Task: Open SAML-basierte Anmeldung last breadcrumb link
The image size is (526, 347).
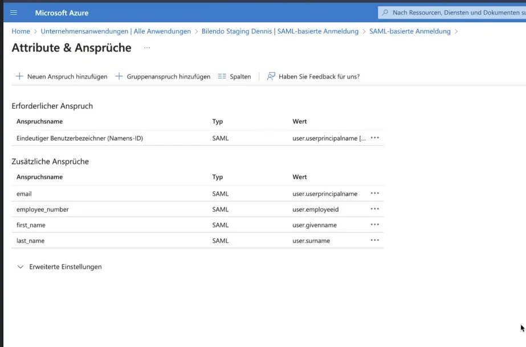Action: pyautogui.click(x=410, y=31)
